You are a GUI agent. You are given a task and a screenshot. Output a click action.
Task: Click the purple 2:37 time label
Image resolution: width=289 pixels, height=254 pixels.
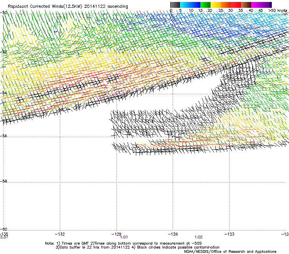[x=4, y=237]
